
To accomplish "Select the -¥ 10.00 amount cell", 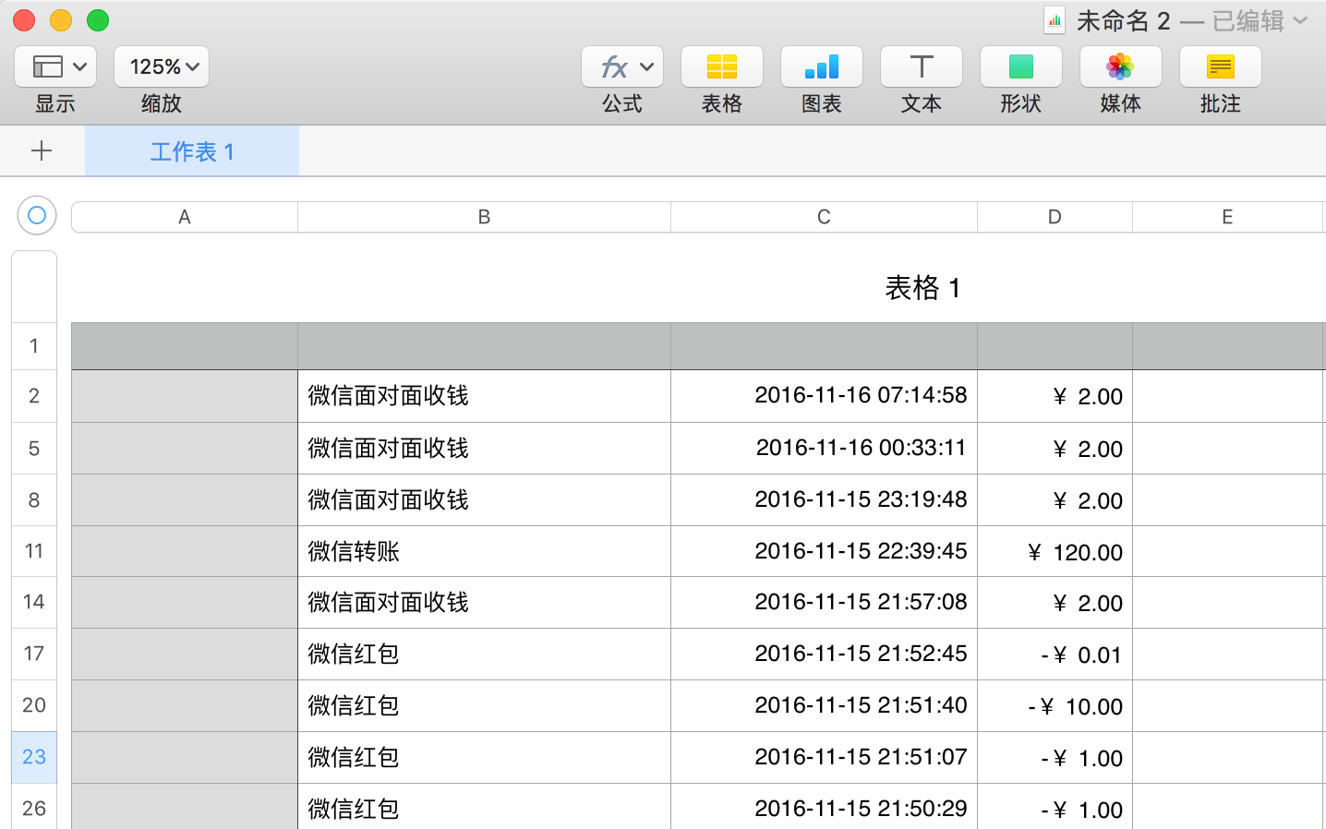I will 1055,705.
